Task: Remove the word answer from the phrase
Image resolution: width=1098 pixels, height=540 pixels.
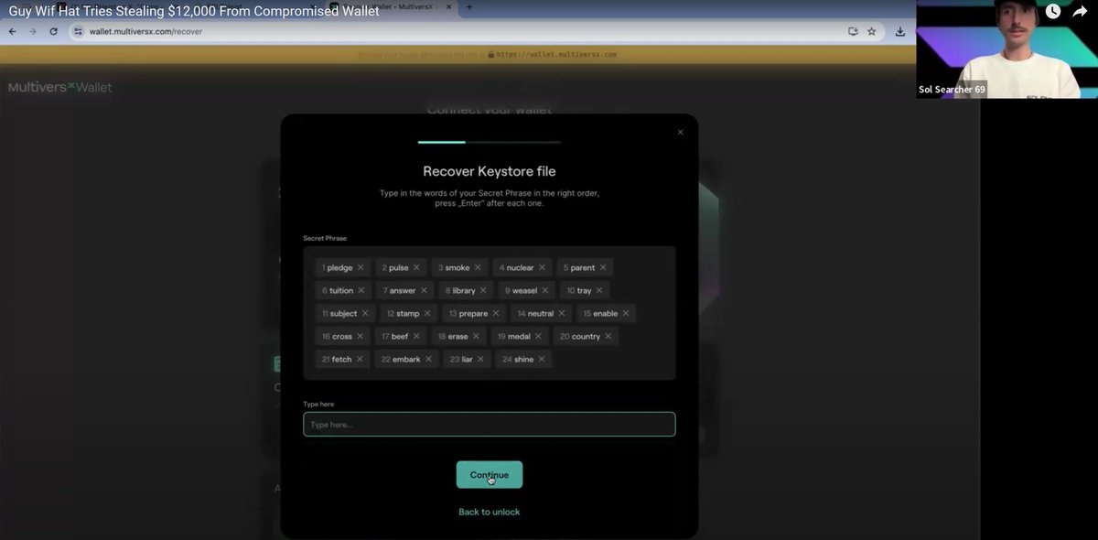Action: click(424, 290)
